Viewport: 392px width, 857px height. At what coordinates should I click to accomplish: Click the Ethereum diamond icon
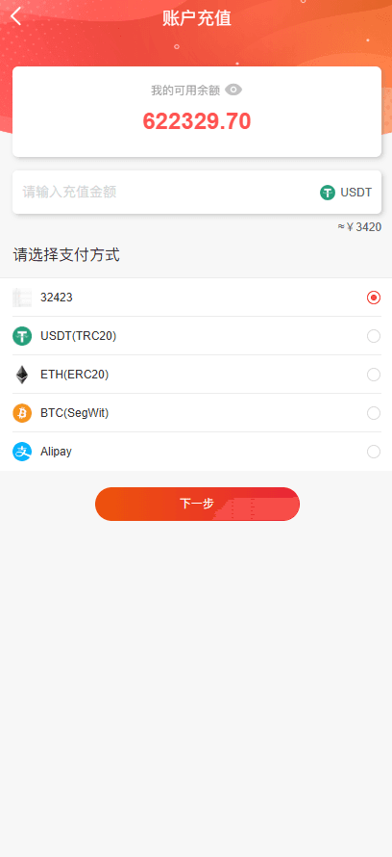pyautogui.click(x=22, y=375)
